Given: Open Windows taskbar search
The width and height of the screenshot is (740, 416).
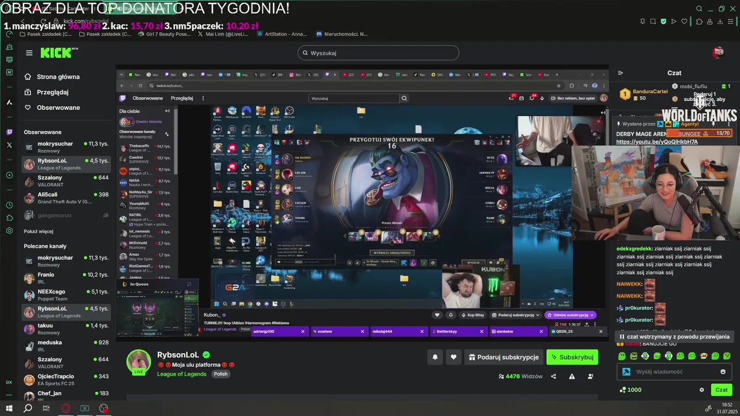Looking at the screenshot, I should [x=28, y=408].
